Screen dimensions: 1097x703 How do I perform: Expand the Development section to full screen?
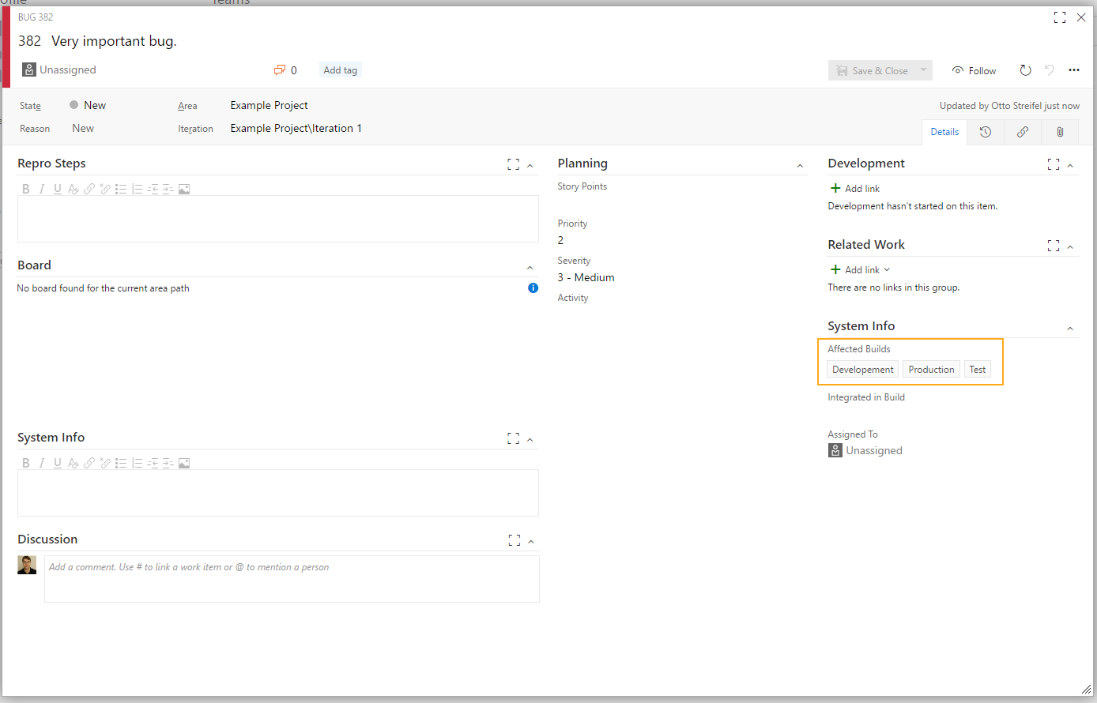pos(1053,164)
